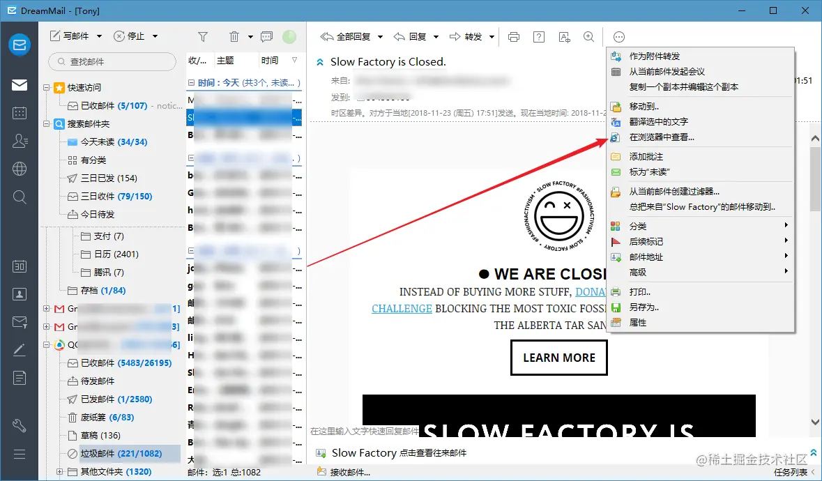Open the compose dropdown arrow beside 写邮件
The width and height of the screenshot is (822, 481).
(100, 36)
